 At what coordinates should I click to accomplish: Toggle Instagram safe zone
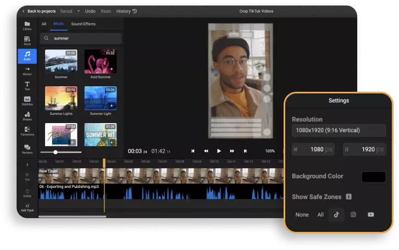353,215
